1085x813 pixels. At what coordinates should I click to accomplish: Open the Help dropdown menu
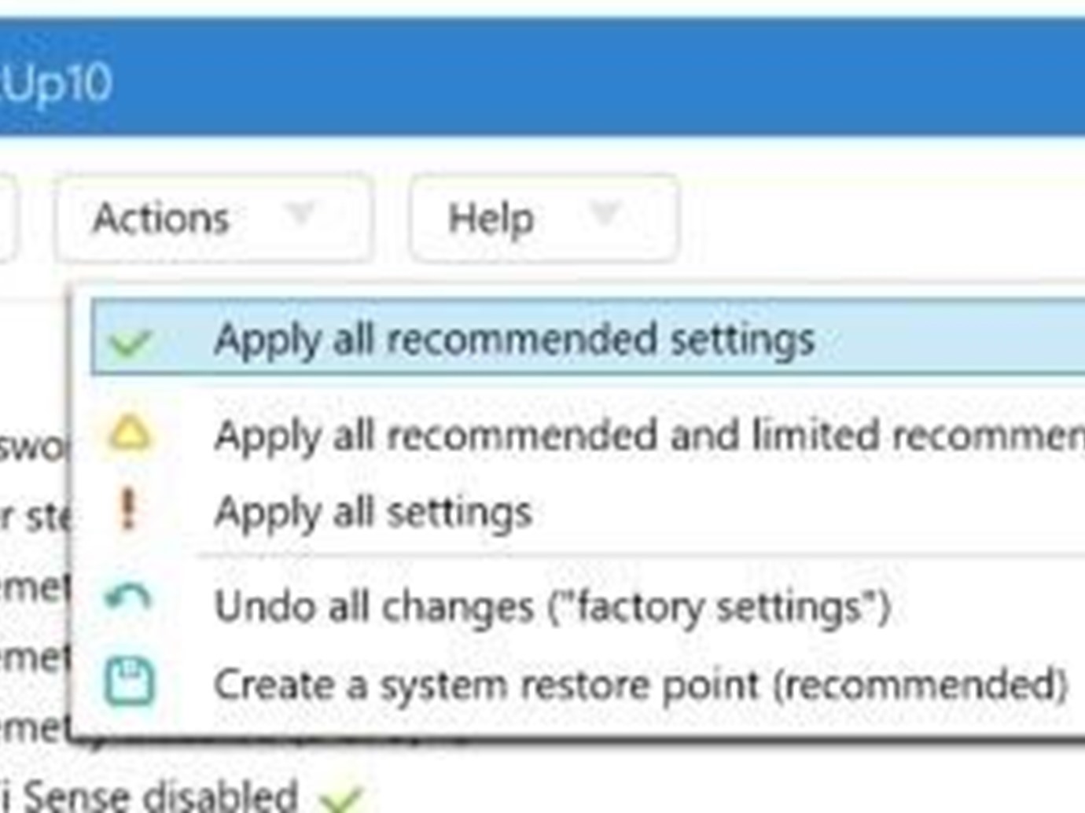click(x=543, y=218)
